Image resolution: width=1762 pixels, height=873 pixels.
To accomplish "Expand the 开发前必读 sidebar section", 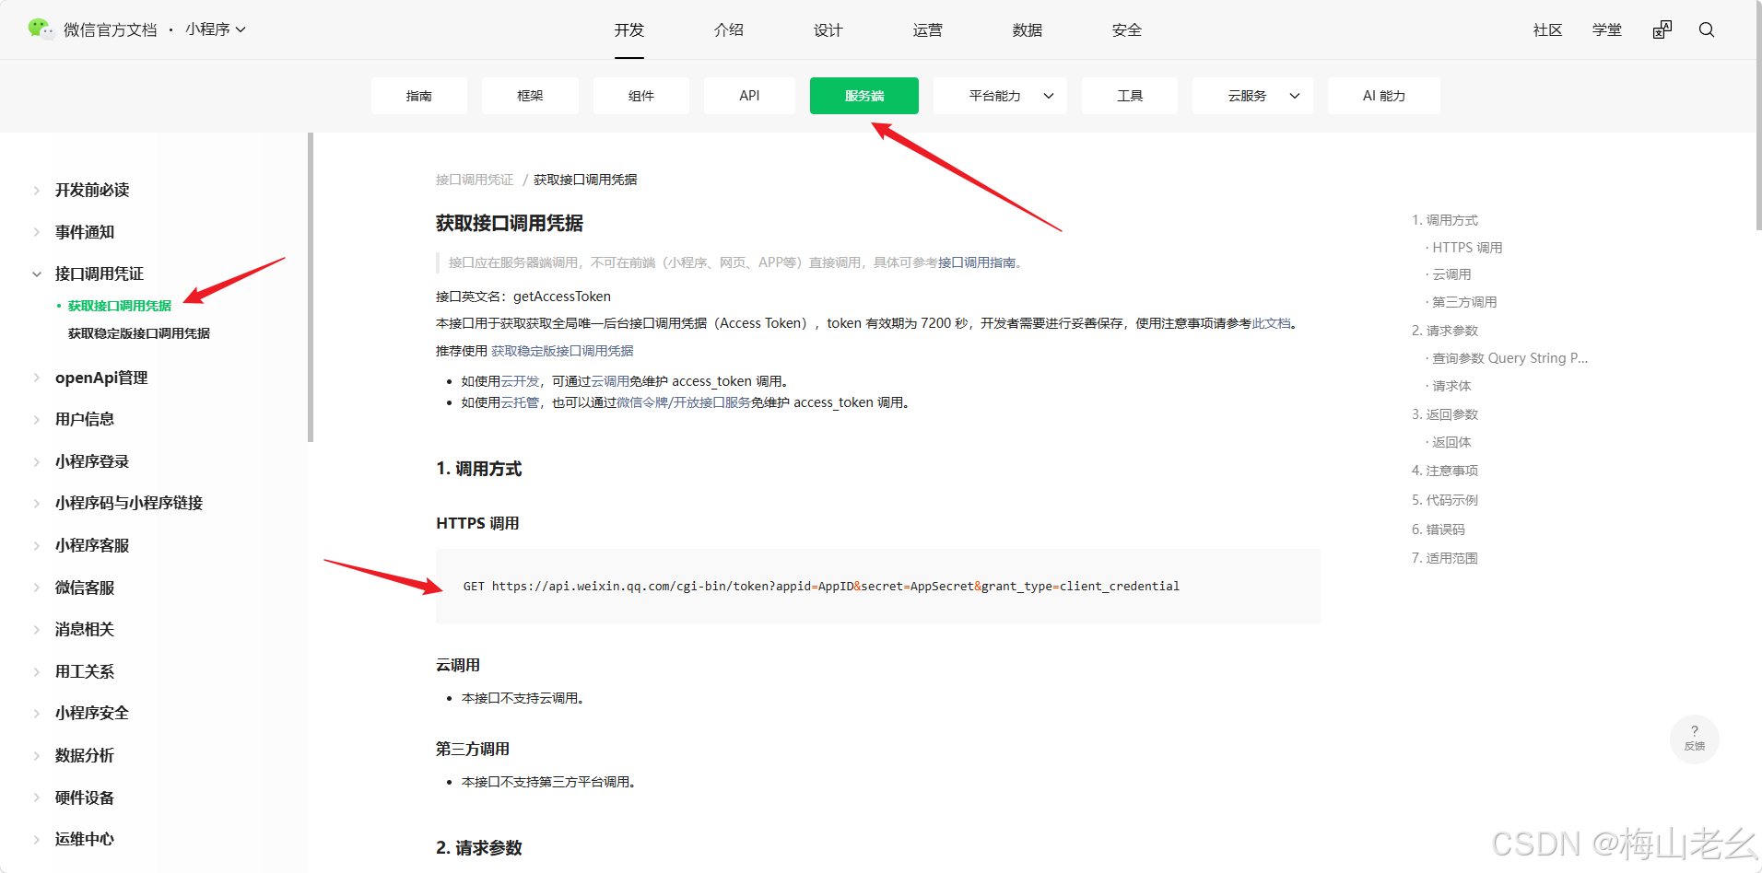I will tap(92, 190).
